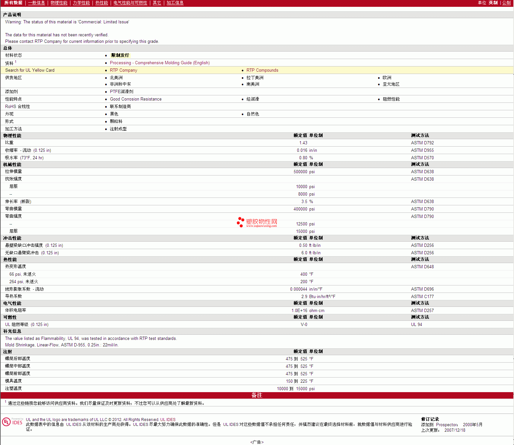Click the 螺筒前部温度 row label

point(18,374)
